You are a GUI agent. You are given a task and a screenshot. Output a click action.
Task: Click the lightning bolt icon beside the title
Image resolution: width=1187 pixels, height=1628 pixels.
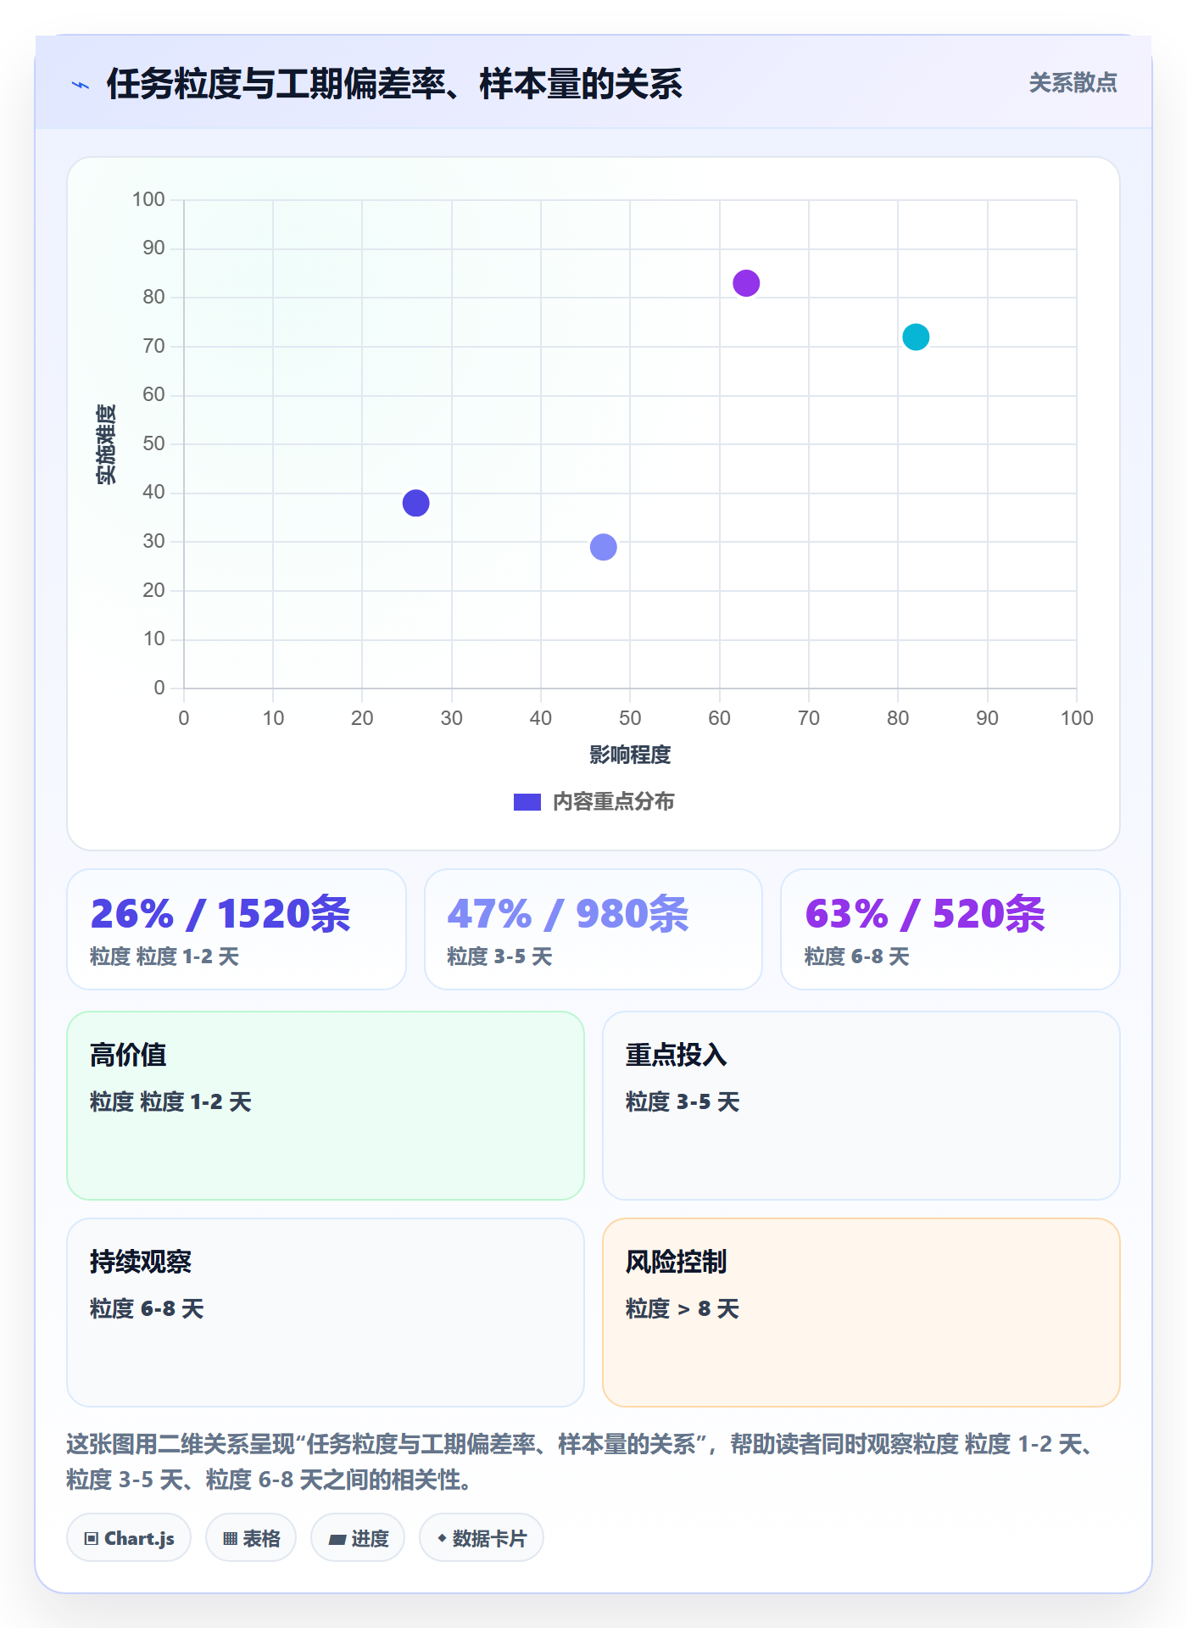click(81, 85)
